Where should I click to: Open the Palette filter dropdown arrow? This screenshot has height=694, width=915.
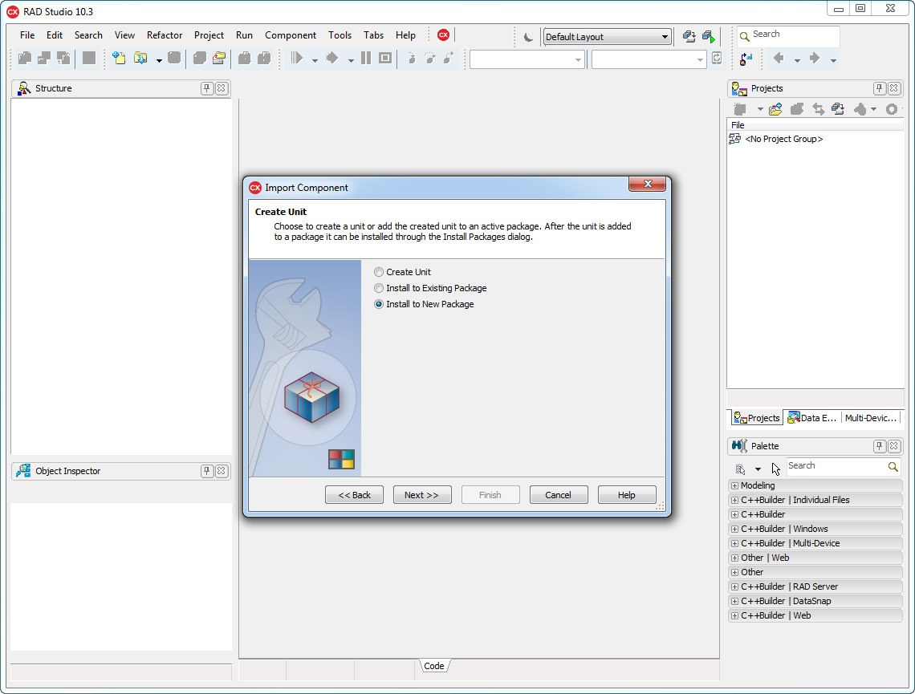click(x=758, y=469)
